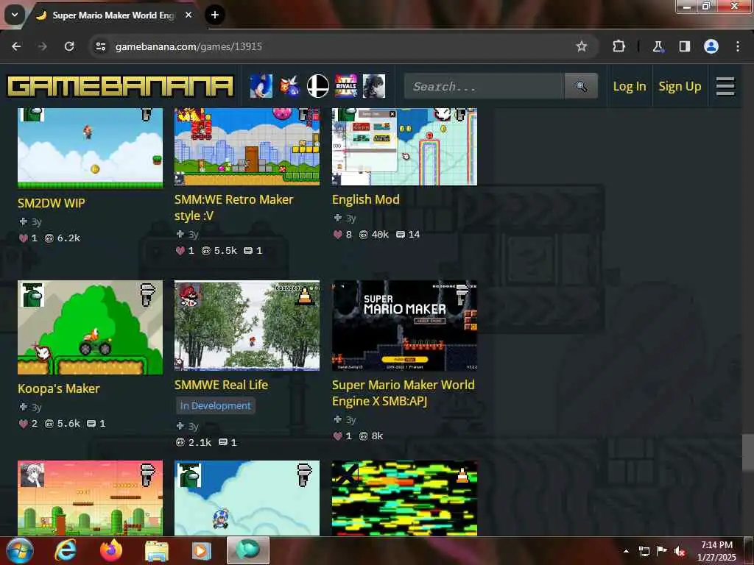Open the tab search dropdown arrow
Image resolution: width=754 pixels, height=565 pixels.
[x=15, y=15]
